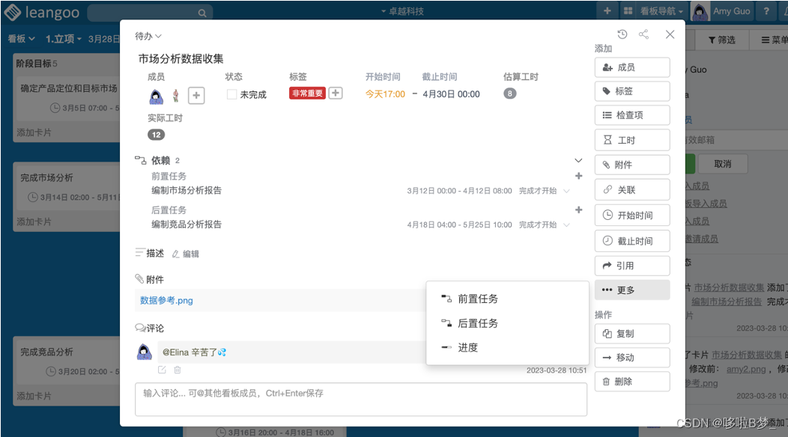Click the 引用 sidebar button

point(632,266)
